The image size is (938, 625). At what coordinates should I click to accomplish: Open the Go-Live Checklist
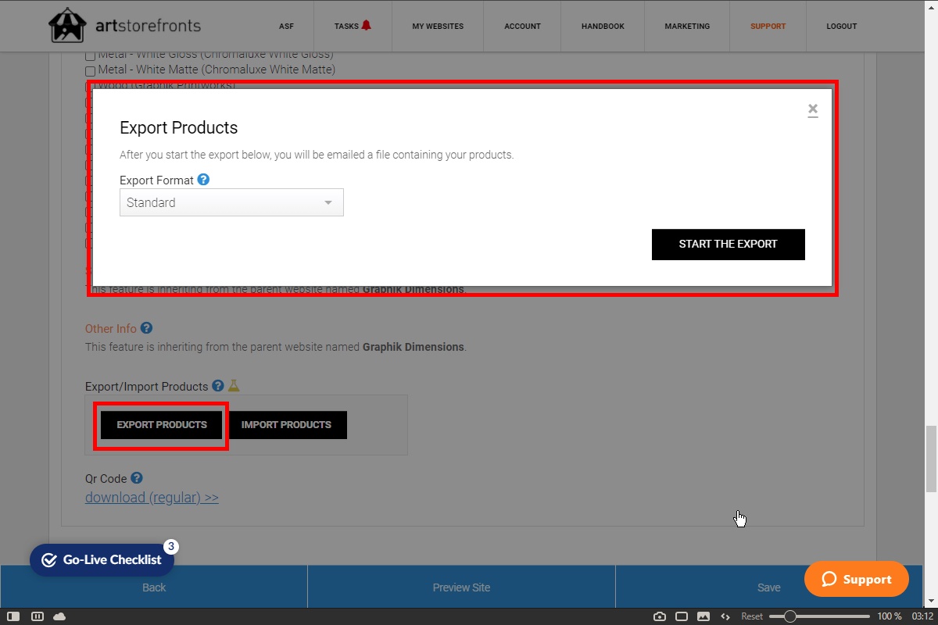pos(102,559)
